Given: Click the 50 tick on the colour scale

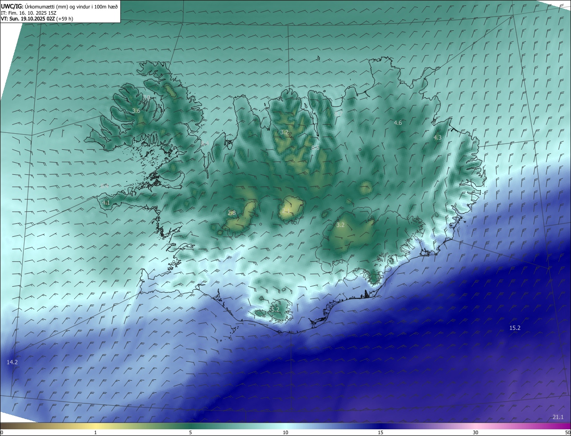Looking at the screenshot, I should pos(567,432).
